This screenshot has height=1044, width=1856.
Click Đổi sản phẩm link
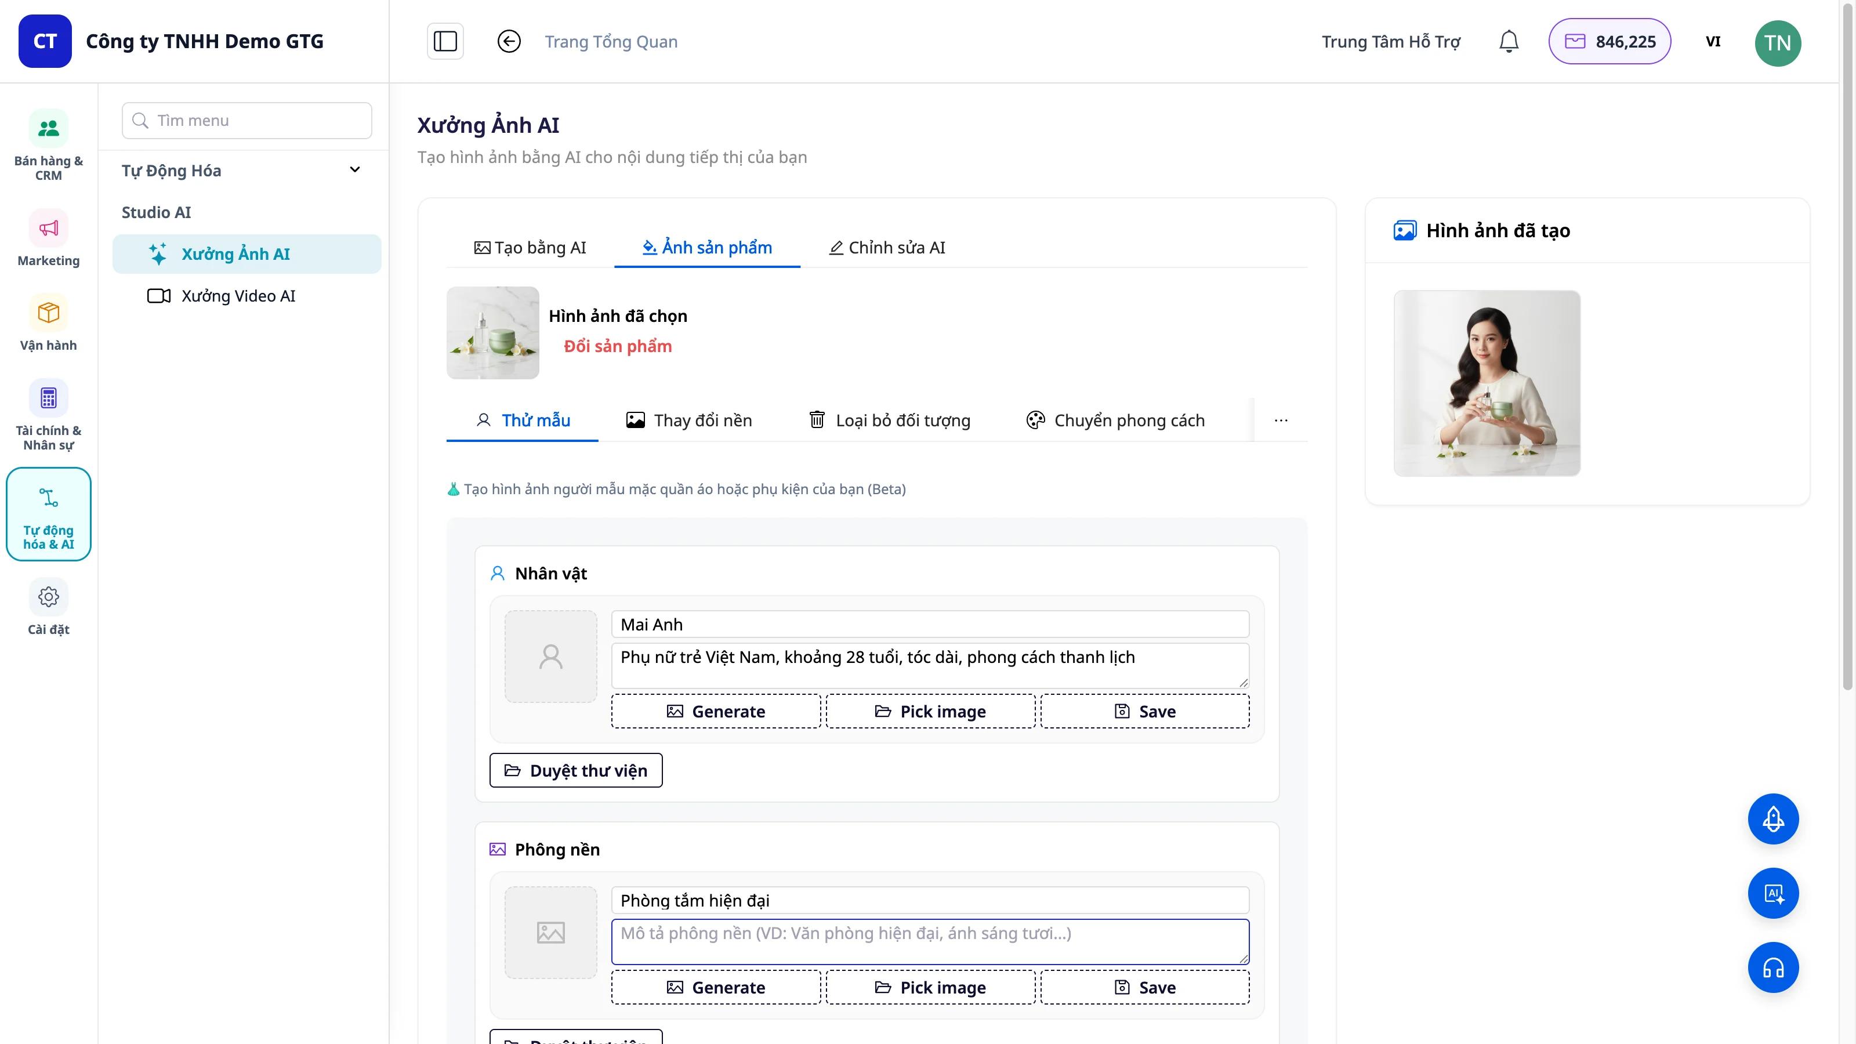pyautogui.click(x=618, y=346)
